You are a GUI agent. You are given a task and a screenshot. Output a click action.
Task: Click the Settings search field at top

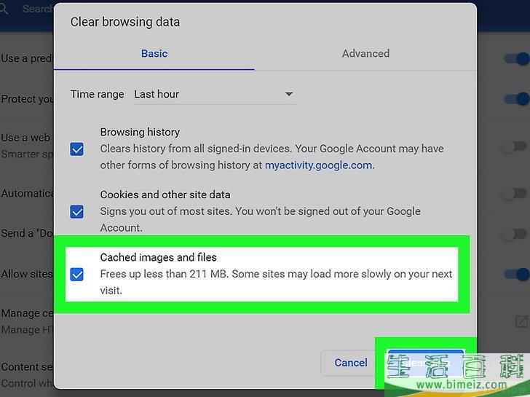coord(36,9)
